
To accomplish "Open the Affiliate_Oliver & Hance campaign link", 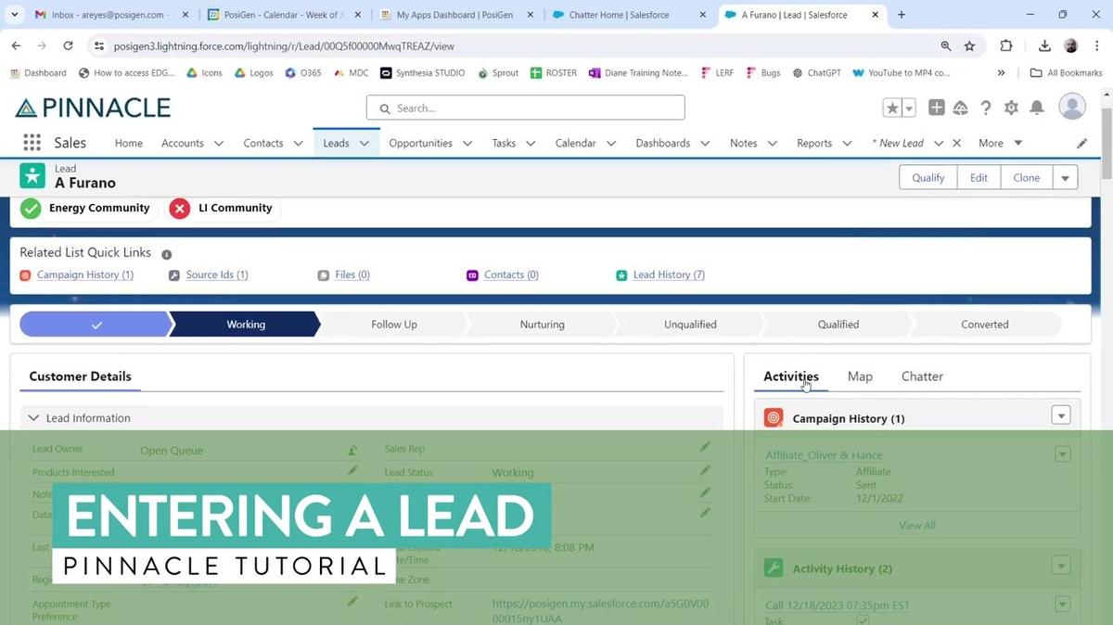I will pos(824,455).
